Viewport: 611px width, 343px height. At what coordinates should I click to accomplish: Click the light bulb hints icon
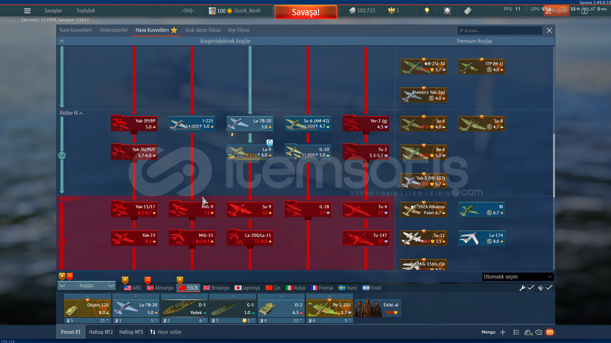tap(427, 11)
